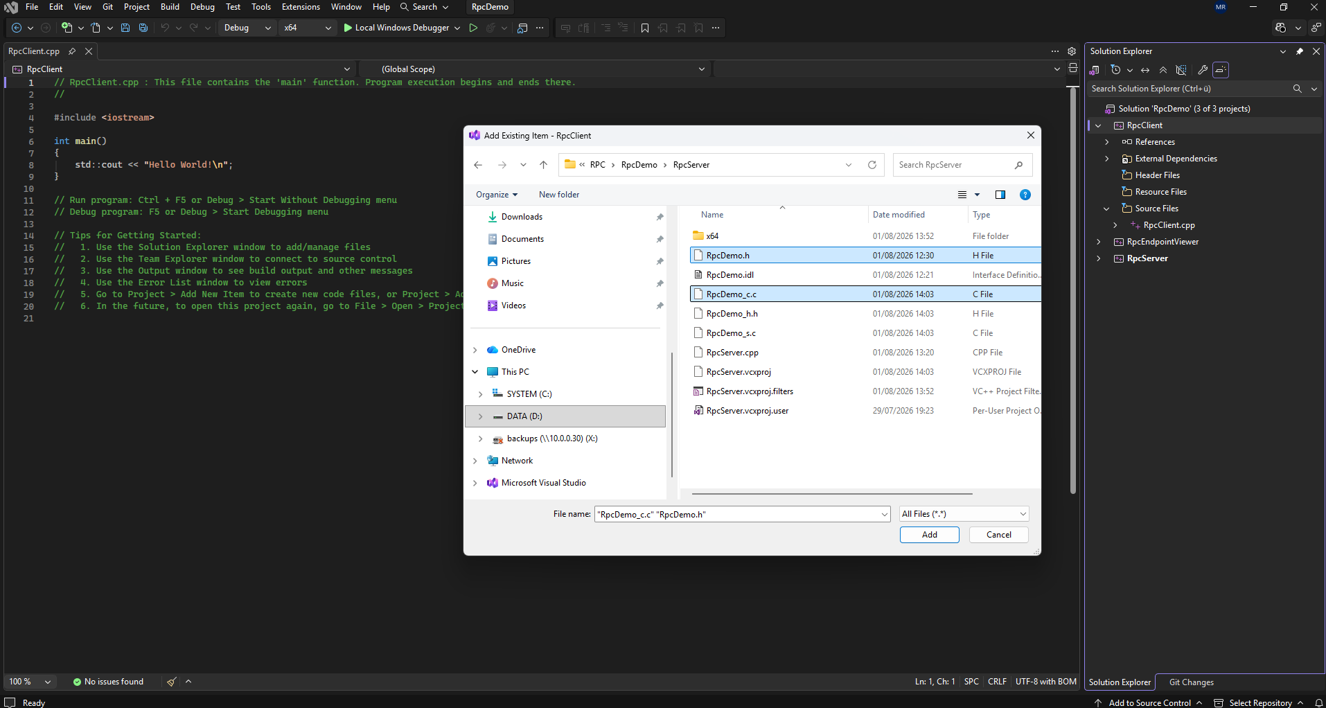Collapse This PC in the navigation pane
The height and width of the screenshot is (708, 1326).
tap(475, 372)
